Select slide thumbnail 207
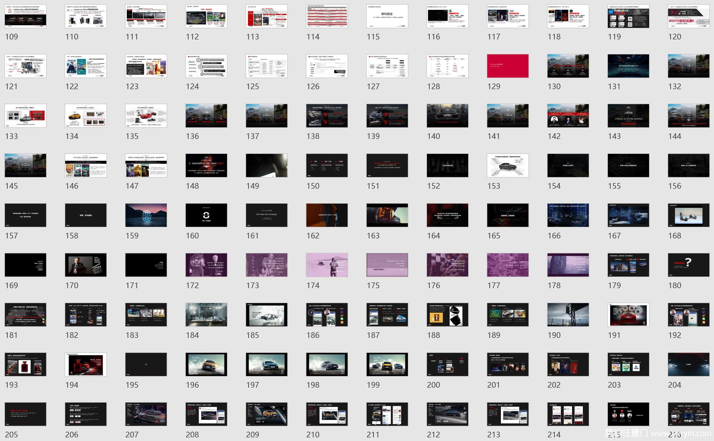 pyautogui.click(x=146, y=414)
